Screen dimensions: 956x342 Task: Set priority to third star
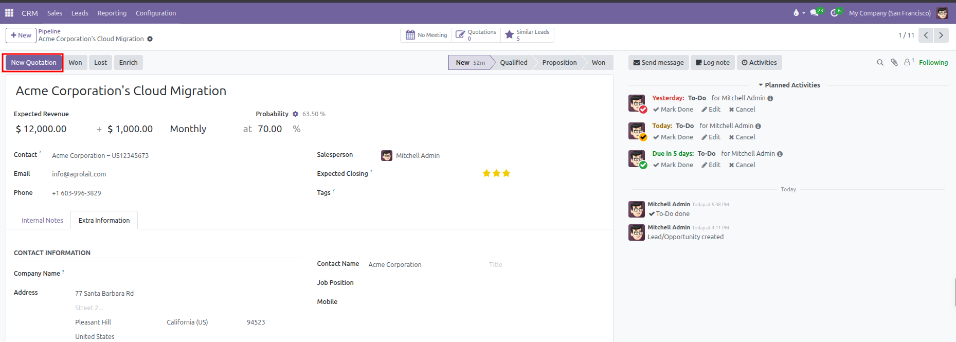pos(506,173)
